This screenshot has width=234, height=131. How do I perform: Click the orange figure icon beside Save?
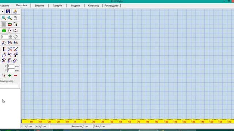[15, 11]
